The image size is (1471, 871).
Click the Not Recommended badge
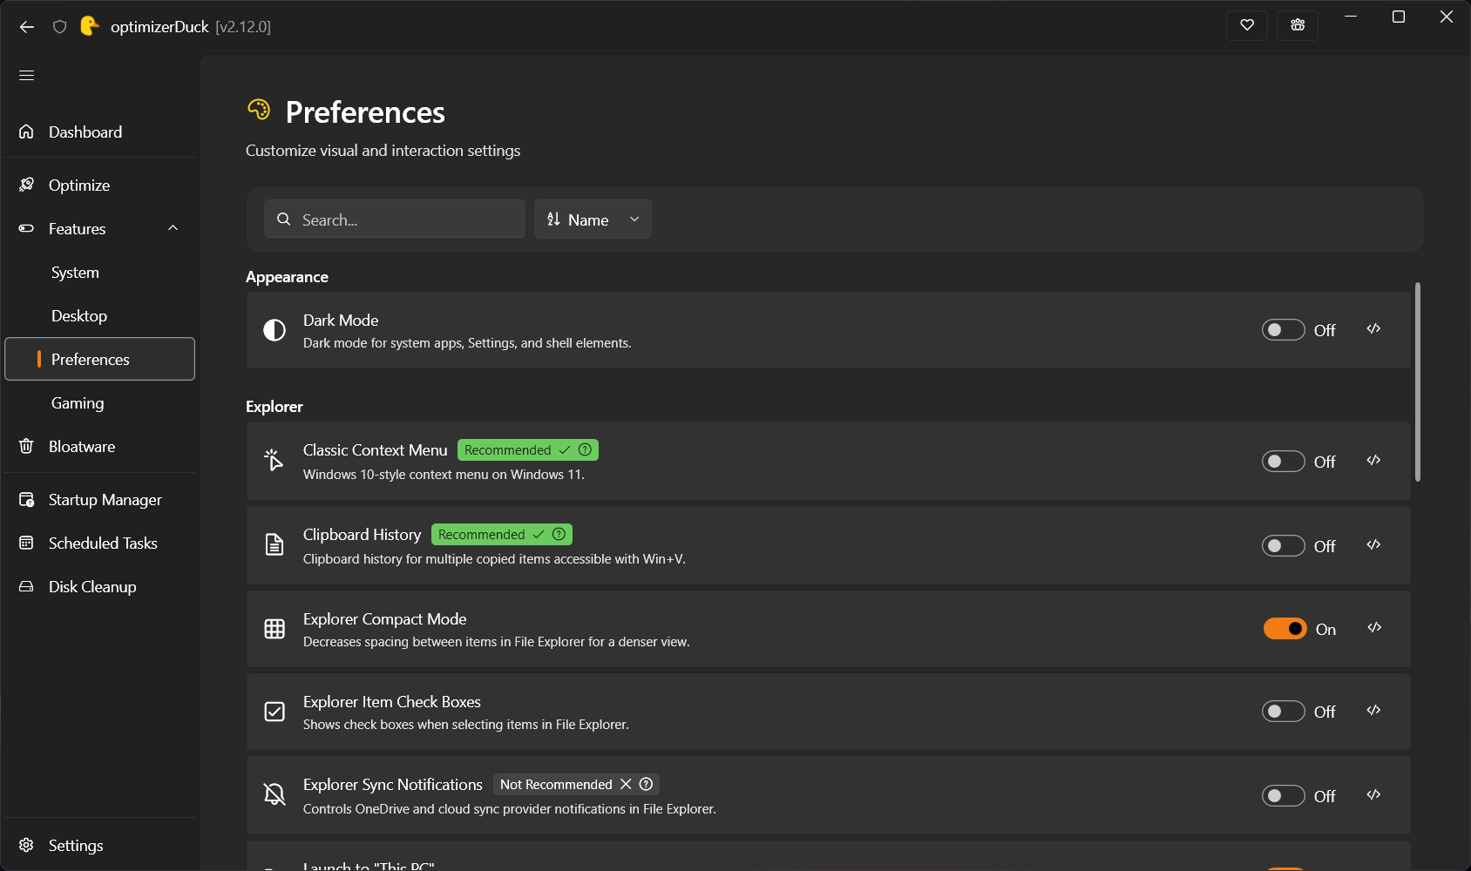click(576, 785)
